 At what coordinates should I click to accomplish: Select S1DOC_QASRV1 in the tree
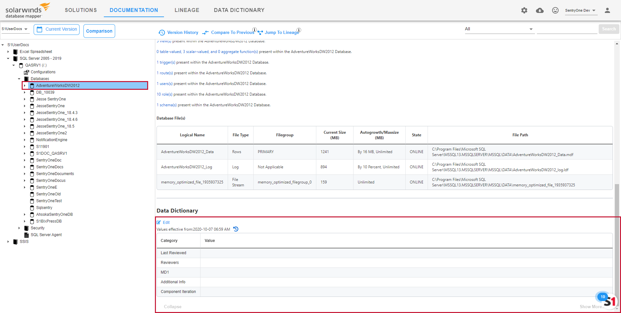coord(51,153)
